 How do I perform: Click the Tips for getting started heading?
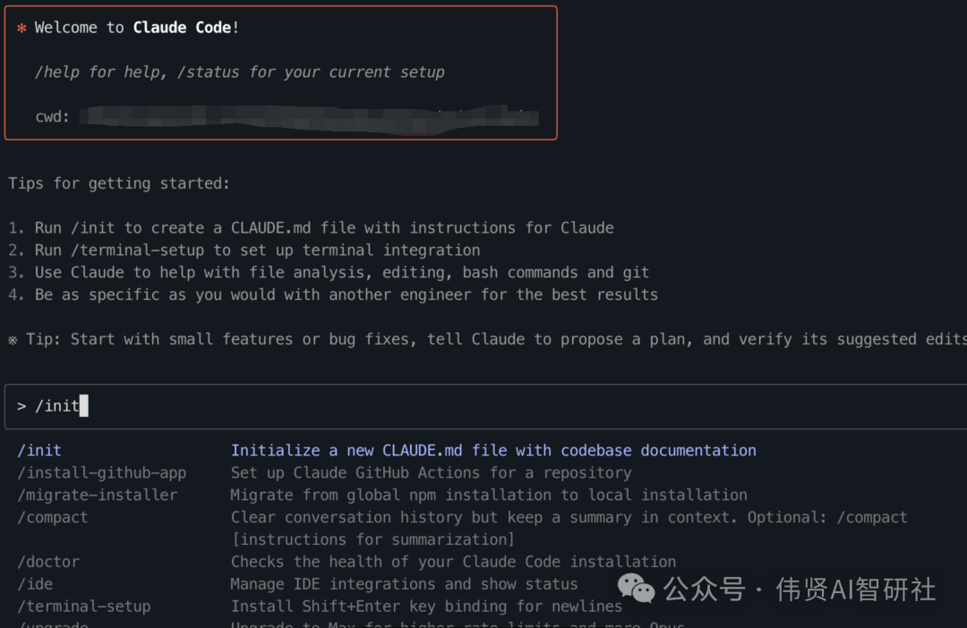(119, 183)
